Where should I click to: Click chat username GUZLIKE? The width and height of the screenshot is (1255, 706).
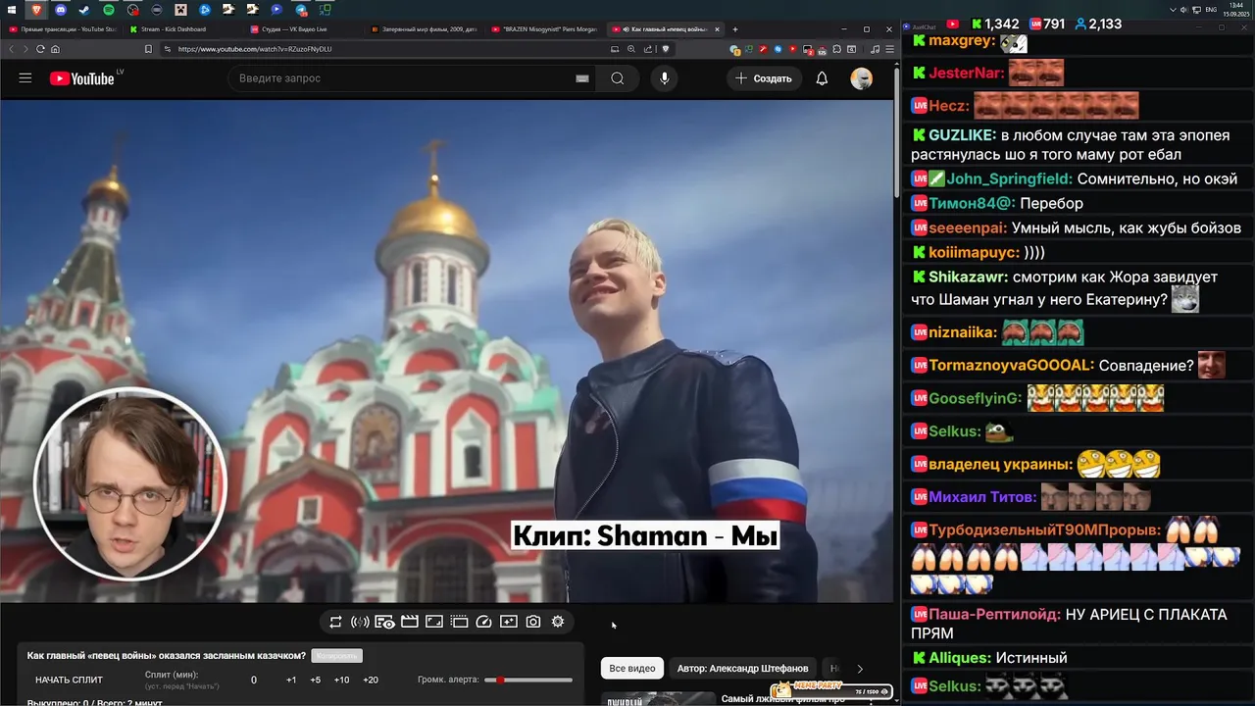(x=962, y=135)
